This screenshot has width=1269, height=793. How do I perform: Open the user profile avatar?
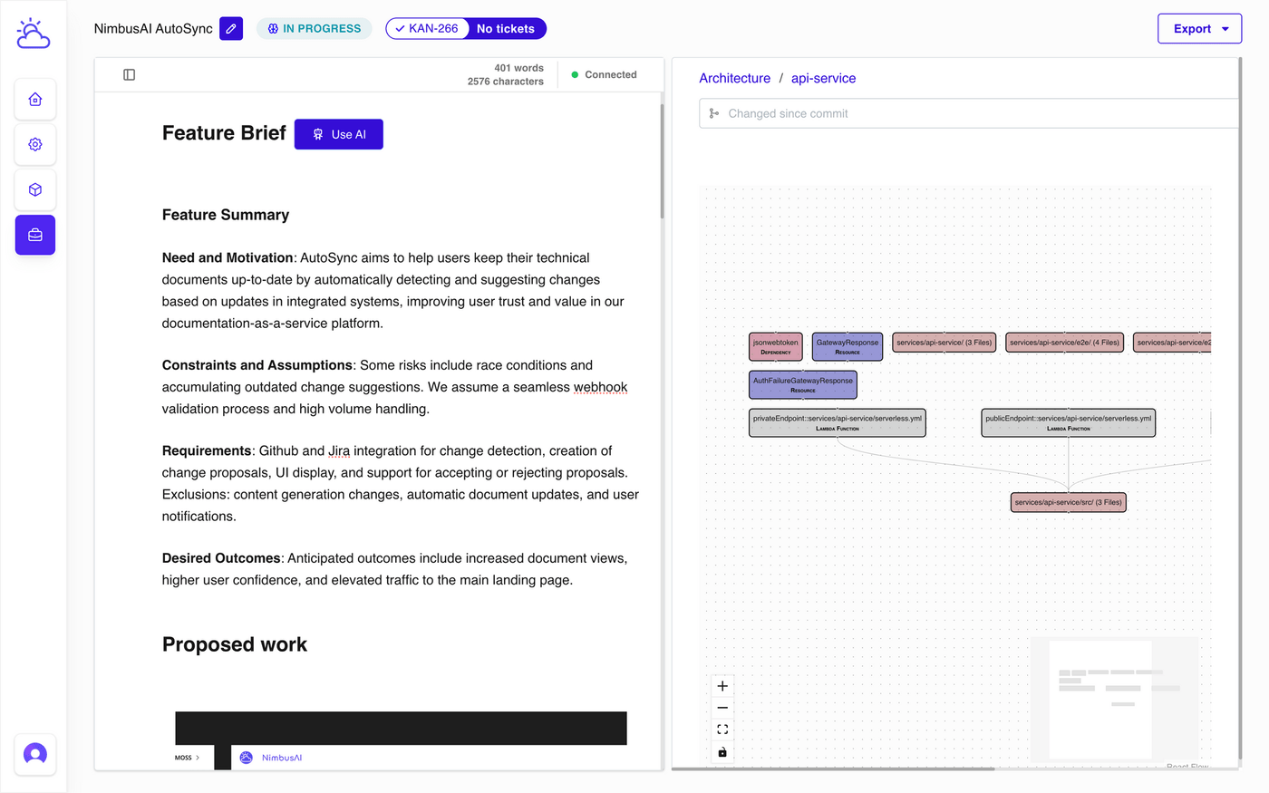click(x=35, y=754)
